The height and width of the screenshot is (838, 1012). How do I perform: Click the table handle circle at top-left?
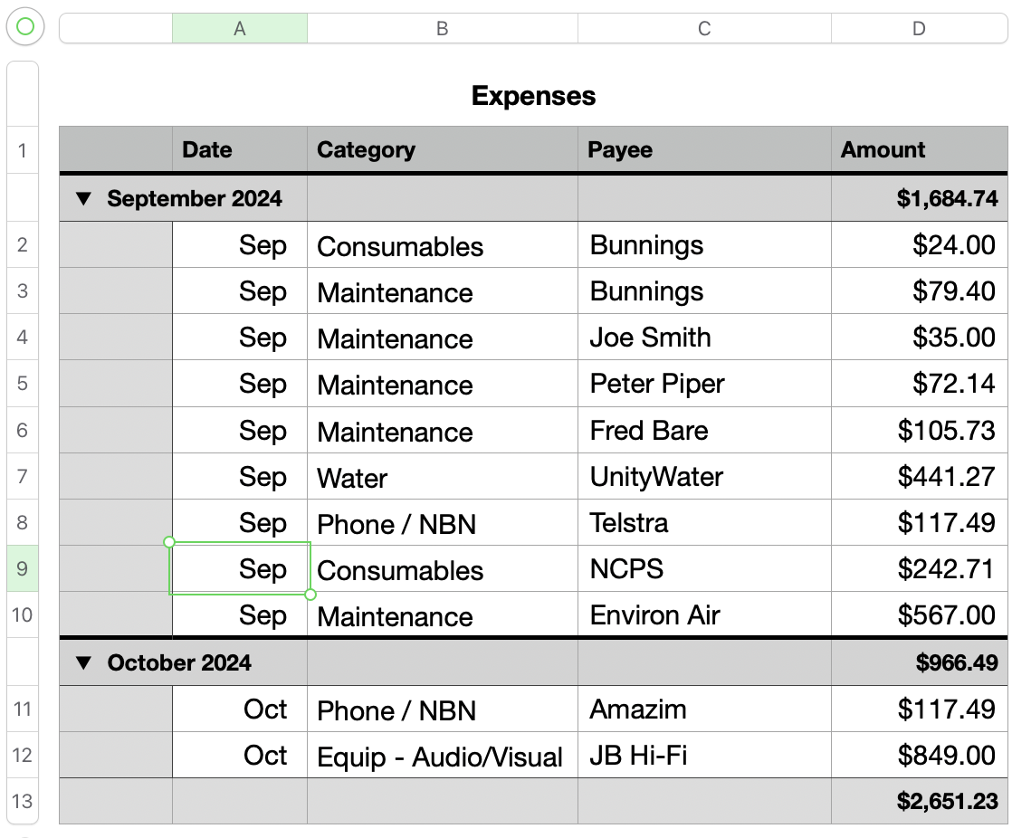click(x=25, y=27)
